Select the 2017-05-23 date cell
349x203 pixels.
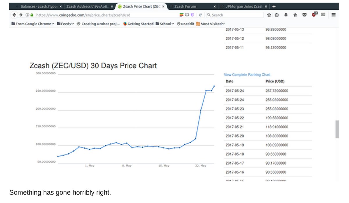click(x=235, y=109)
